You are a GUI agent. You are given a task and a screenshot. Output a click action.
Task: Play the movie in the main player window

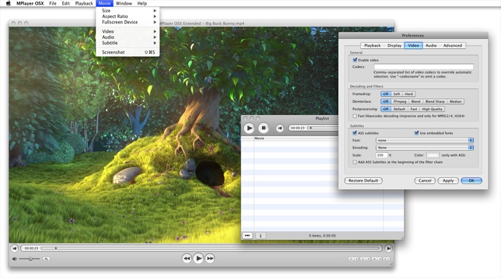(x=198, y=258)
